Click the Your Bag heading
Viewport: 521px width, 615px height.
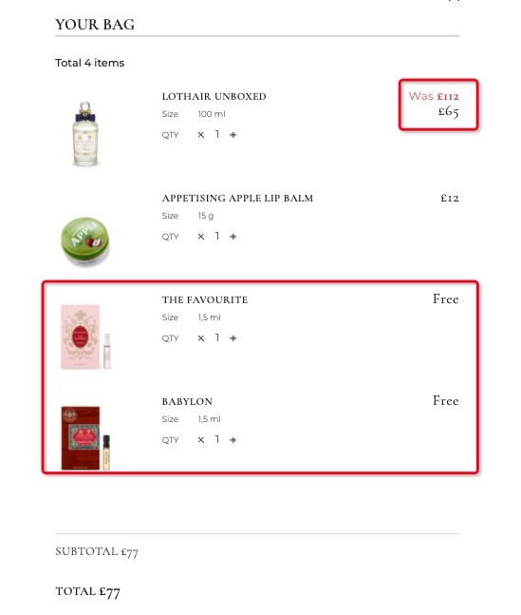[x=95, y=25]
